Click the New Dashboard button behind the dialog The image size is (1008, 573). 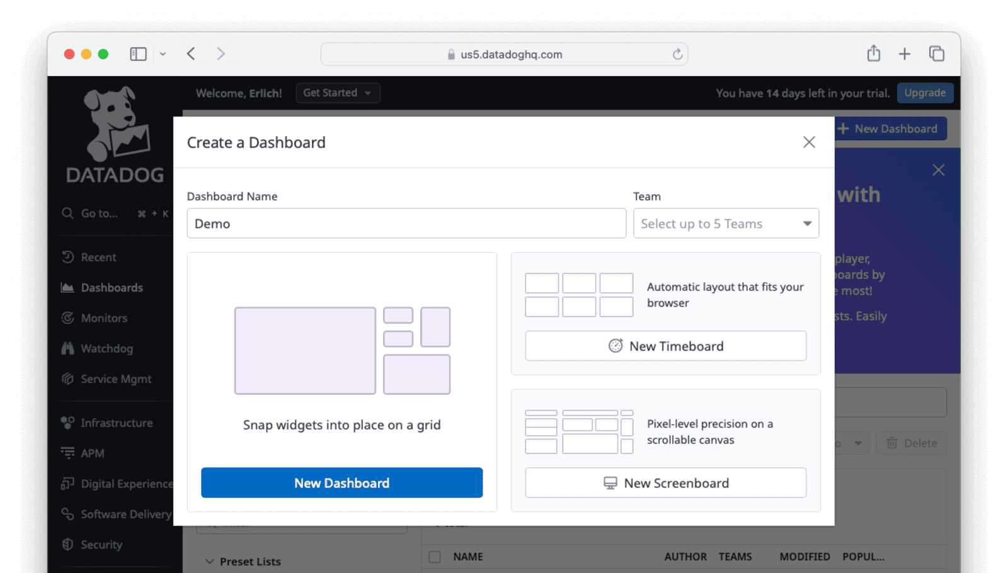(x=890, y=128)
